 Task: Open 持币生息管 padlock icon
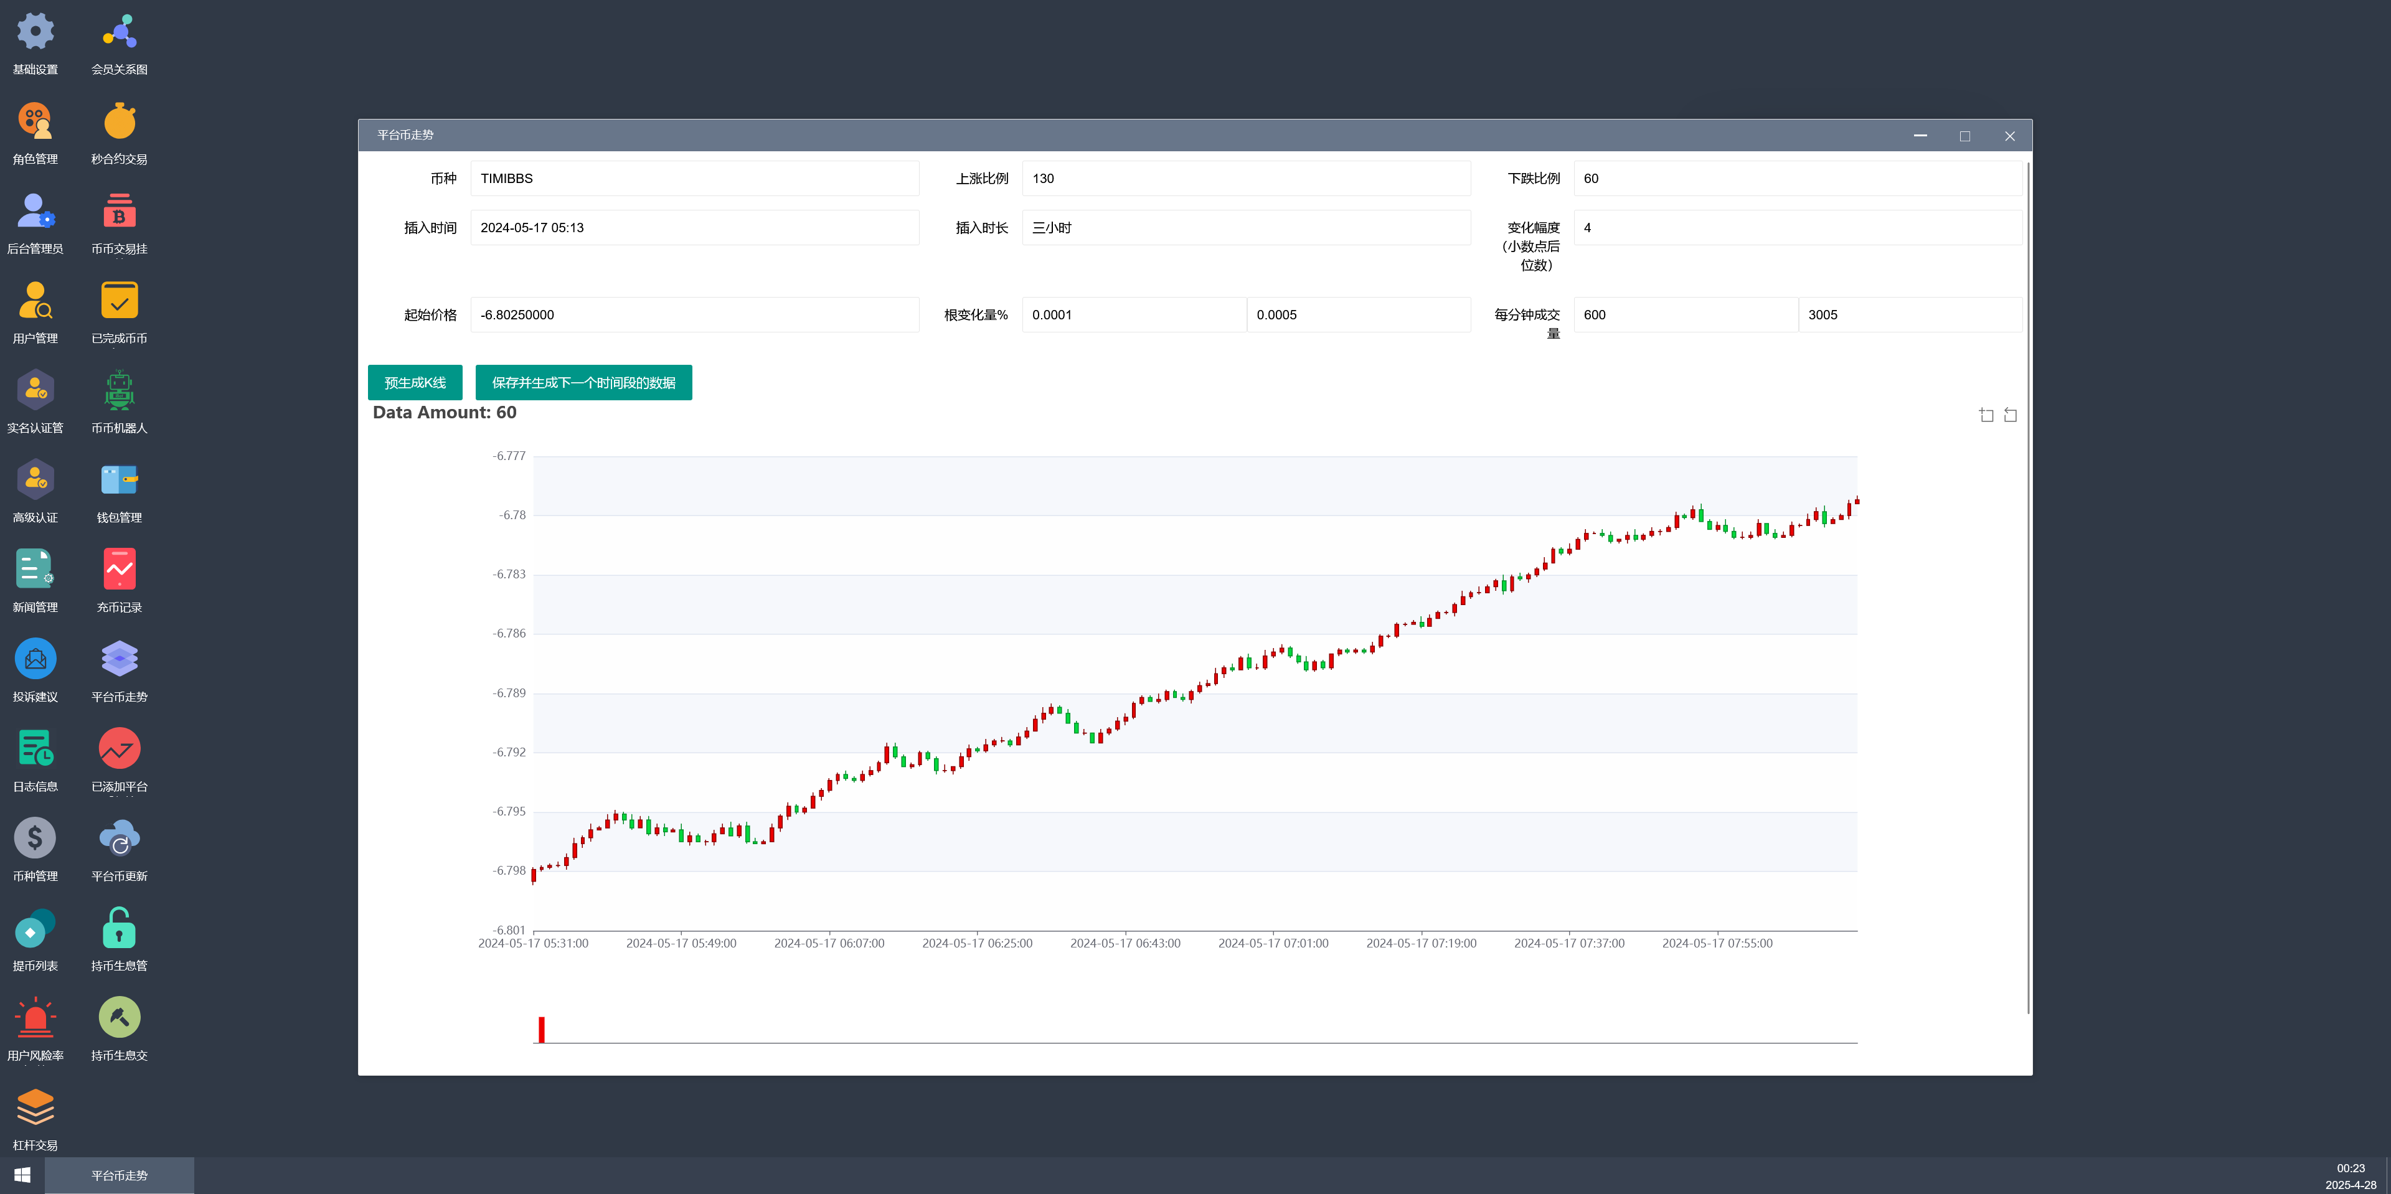click(x=119, y=928)
